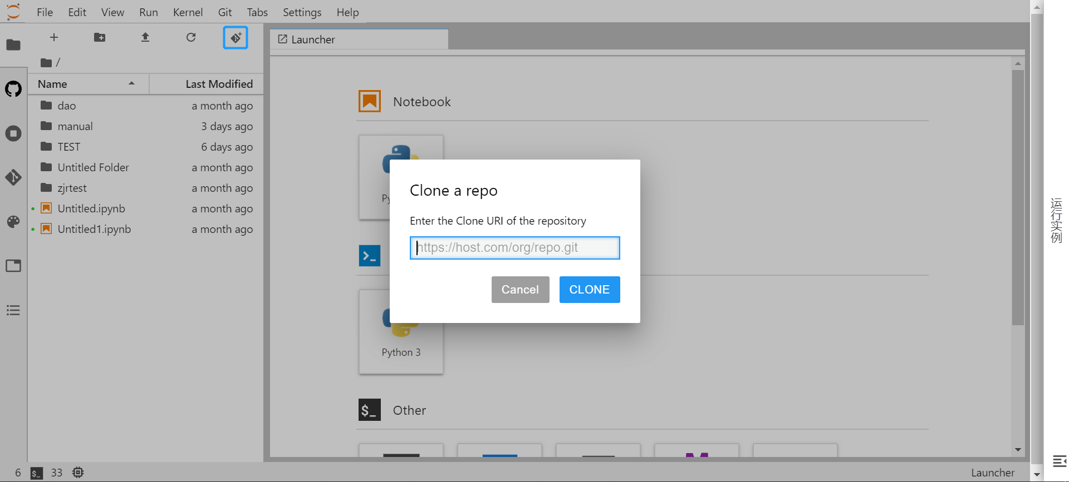Open the Git sidebar panel

13,177
